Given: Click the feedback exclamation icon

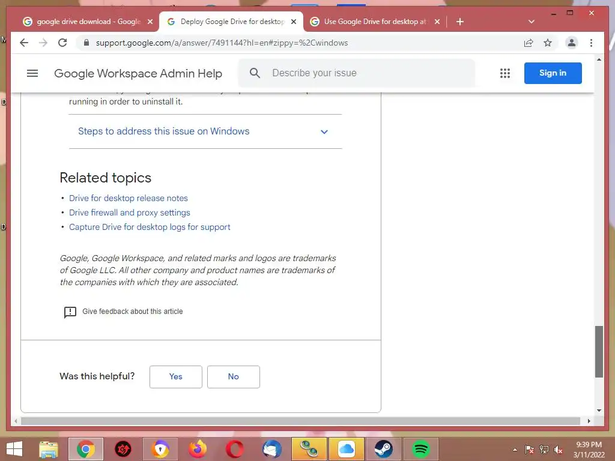Looking at the screenshot, I should click(x=70, y=312).
